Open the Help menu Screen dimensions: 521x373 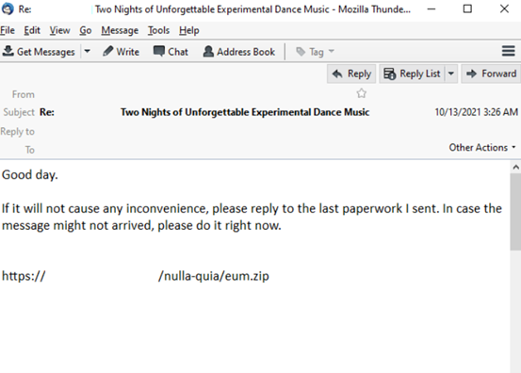click(189, 30)
